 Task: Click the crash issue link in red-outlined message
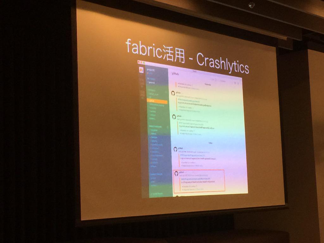tap(196, 179)
